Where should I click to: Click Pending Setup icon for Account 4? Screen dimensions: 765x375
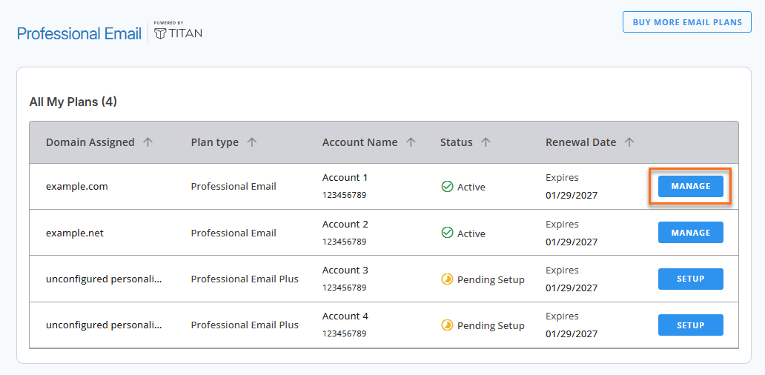click(447, 325)
